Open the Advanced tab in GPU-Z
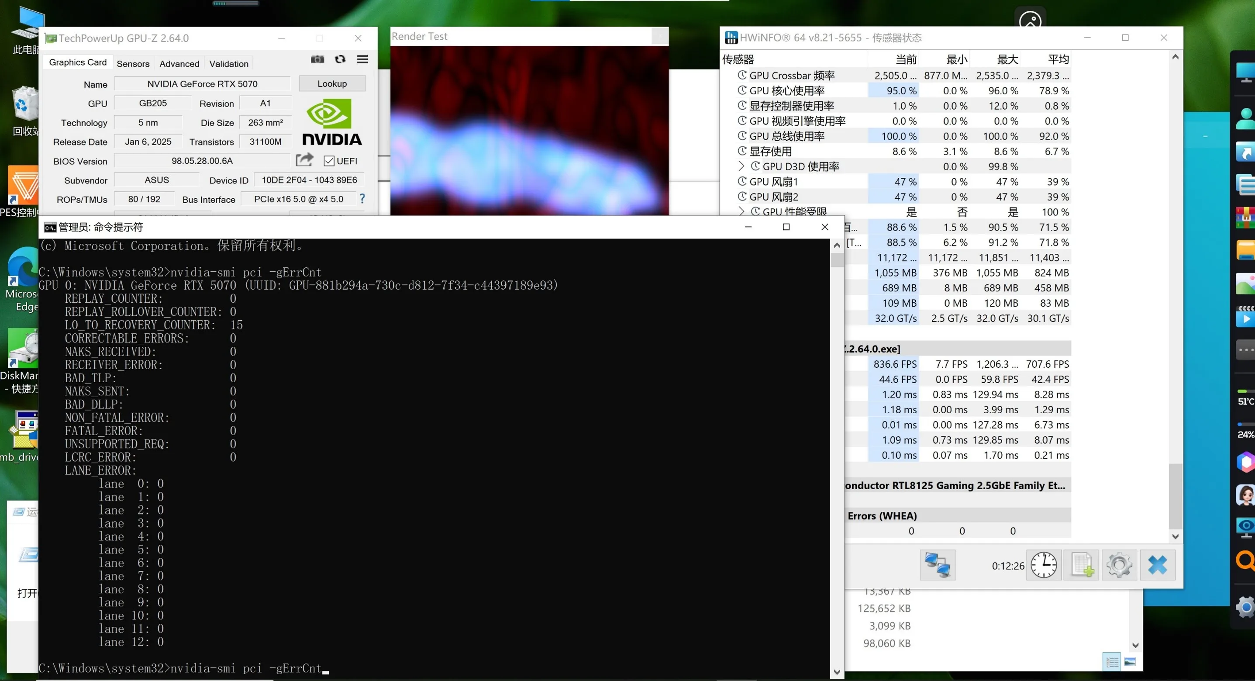This screenshot has width=1255, height=681. tap(179, 64)
